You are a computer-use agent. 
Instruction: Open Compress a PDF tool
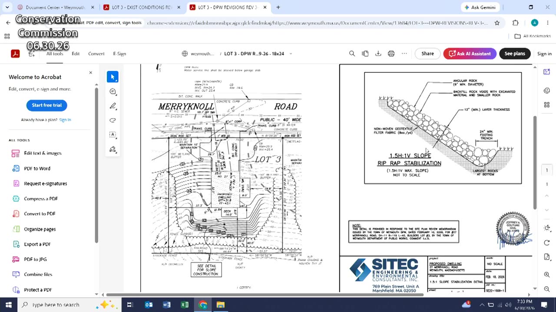[x=41, y=198]
